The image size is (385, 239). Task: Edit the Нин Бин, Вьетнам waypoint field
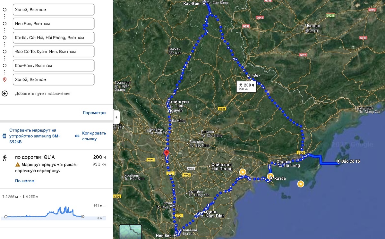click(x=54, y=24)
